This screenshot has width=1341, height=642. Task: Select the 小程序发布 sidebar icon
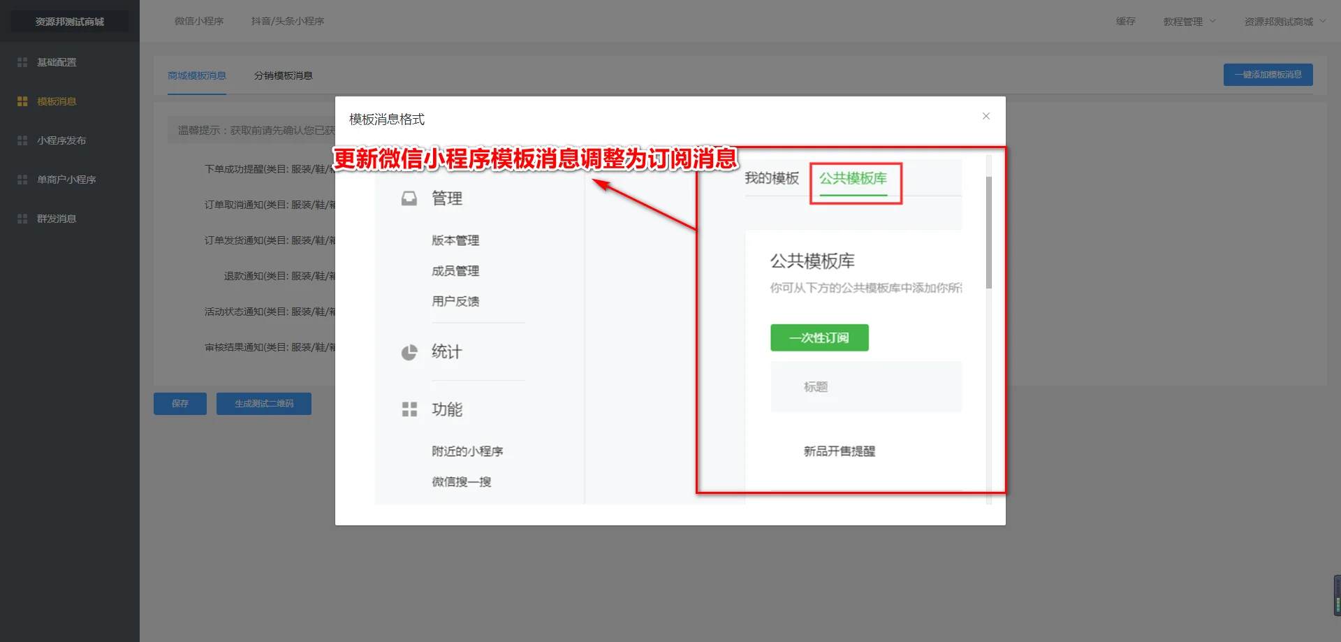(x=22, y=140)
